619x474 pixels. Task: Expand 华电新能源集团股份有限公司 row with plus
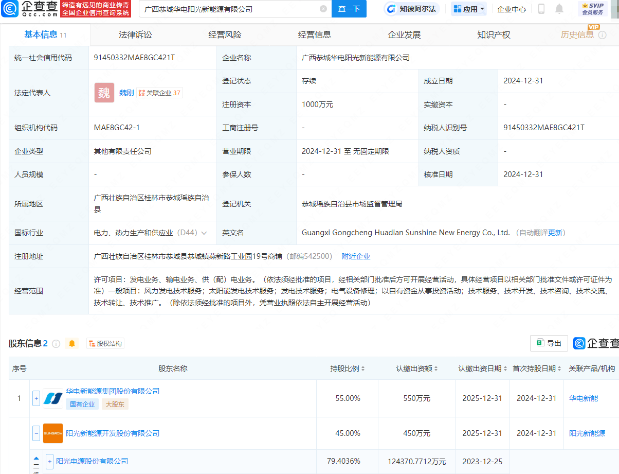tap(36, 398)
